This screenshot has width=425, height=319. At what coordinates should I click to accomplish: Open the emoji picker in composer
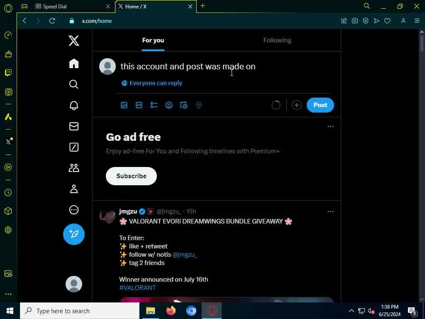pyautogui.click(x=169, y=105)
